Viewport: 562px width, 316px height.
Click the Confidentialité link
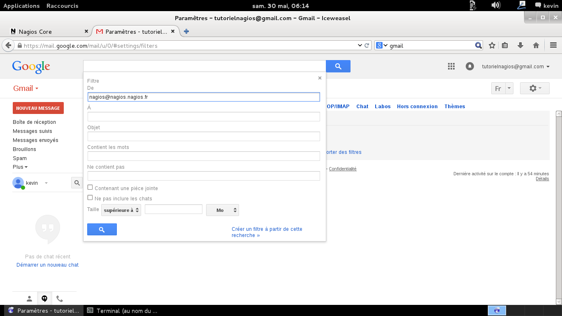coord(343,169)
